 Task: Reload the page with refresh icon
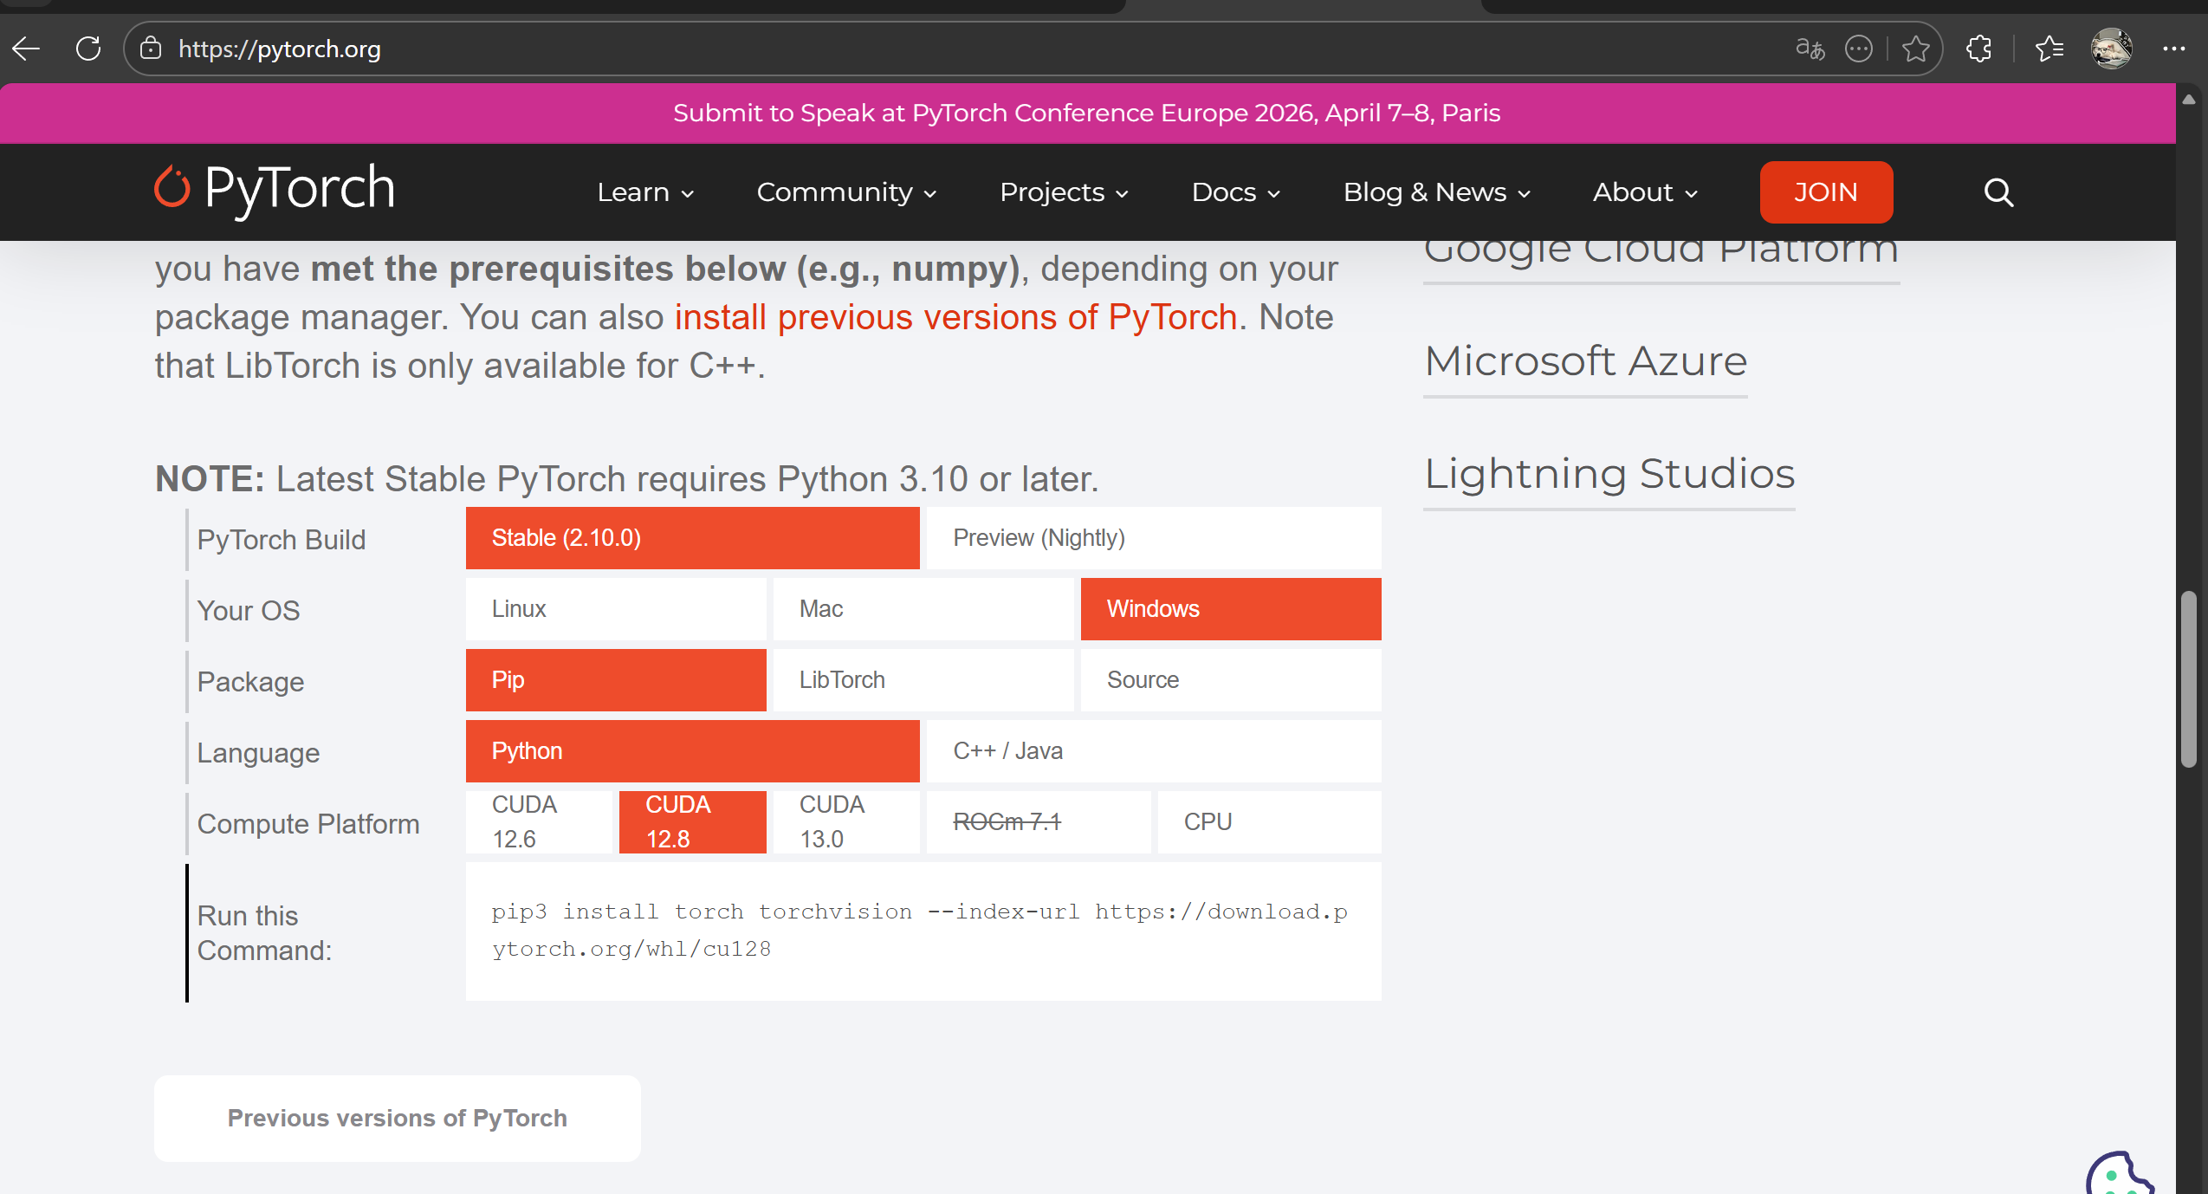tap(88, 49)
